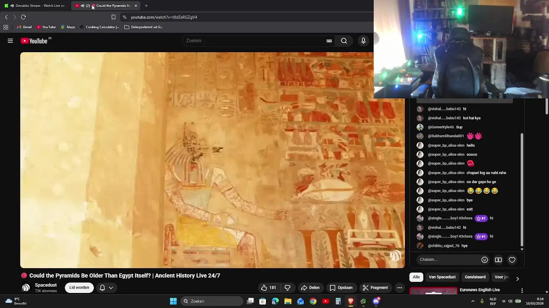
Task: Open the Spacedust channel avatar
Action: [x=26, y=287]
